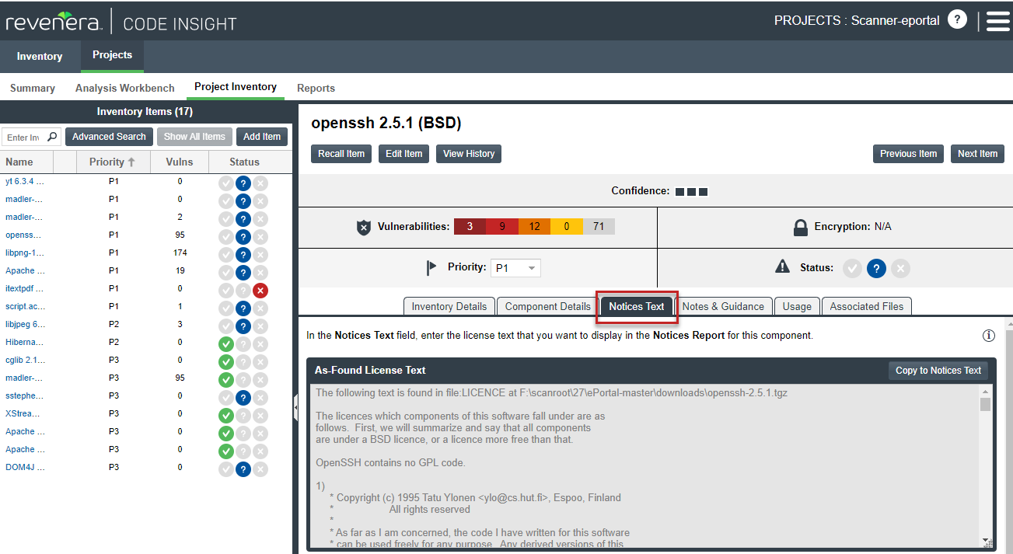Screen dimensions: 1013x554
Task: Click the View History button
Action: pos(469,154)
